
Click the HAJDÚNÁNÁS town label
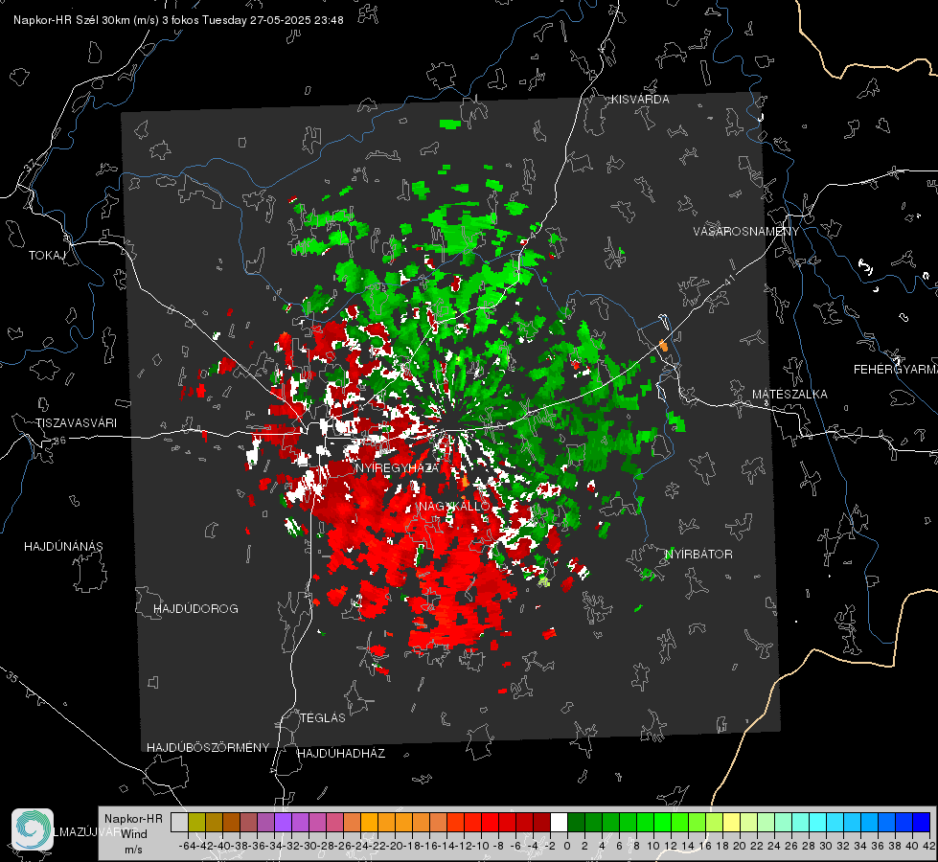63,547
